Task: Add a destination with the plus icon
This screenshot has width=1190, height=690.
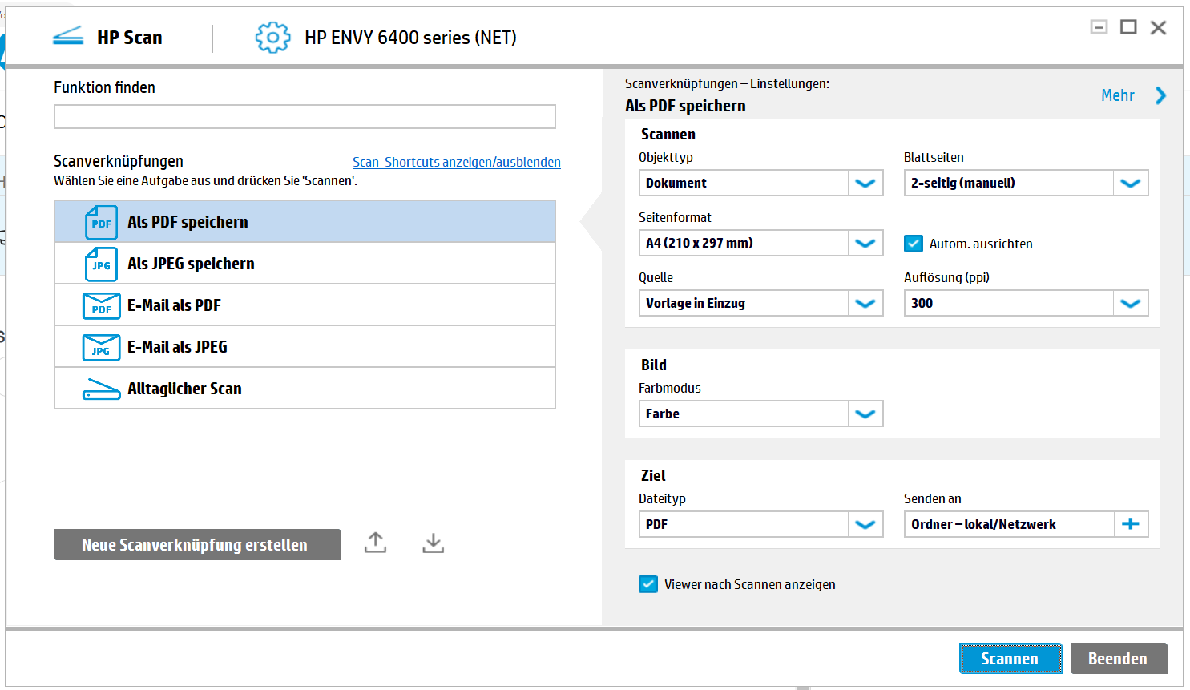Action: 1130,524
